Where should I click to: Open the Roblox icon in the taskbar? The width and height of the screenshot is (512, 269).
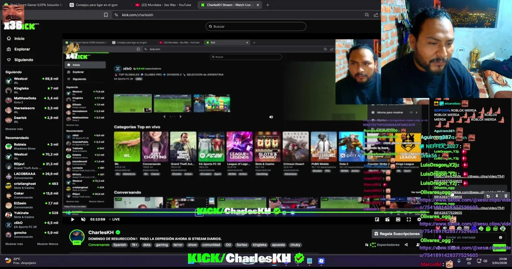(x=321, y=261)
